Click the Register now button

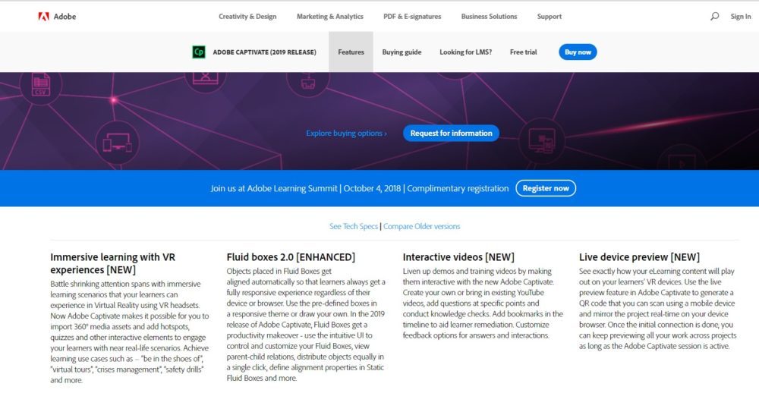click(545, 188)
